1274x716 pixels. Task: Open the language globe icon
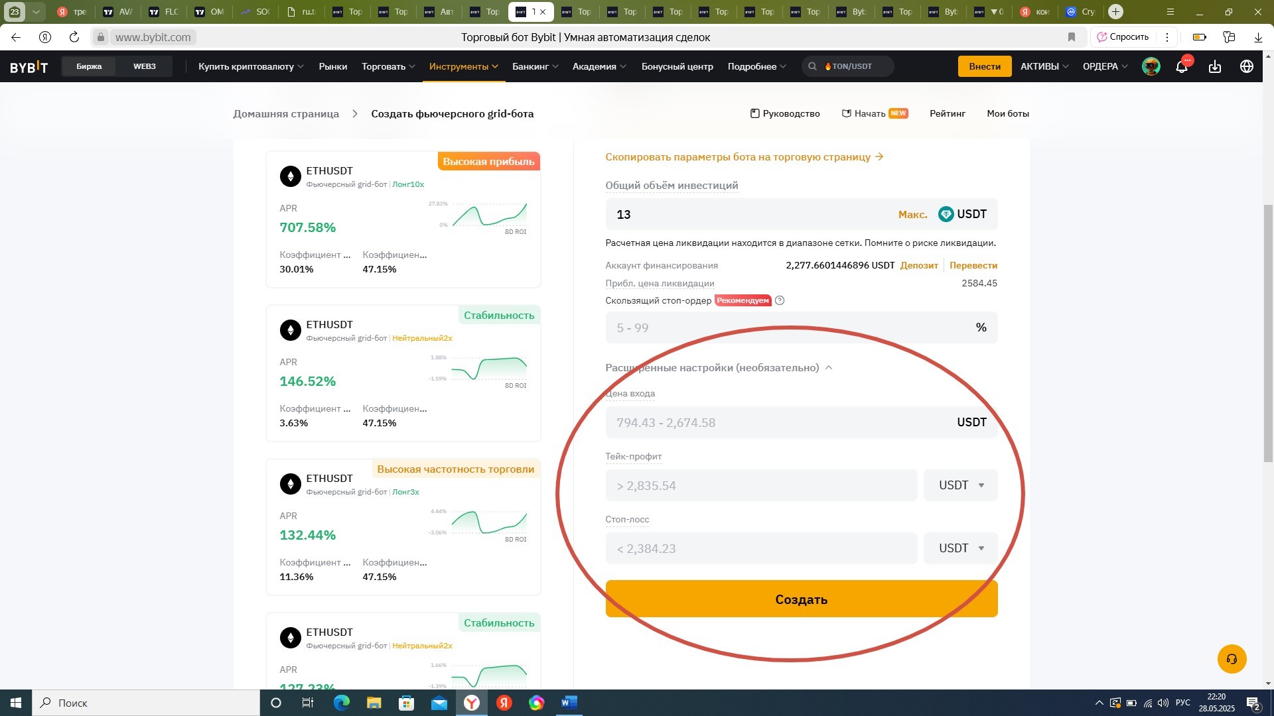(x=1247, y=66)
